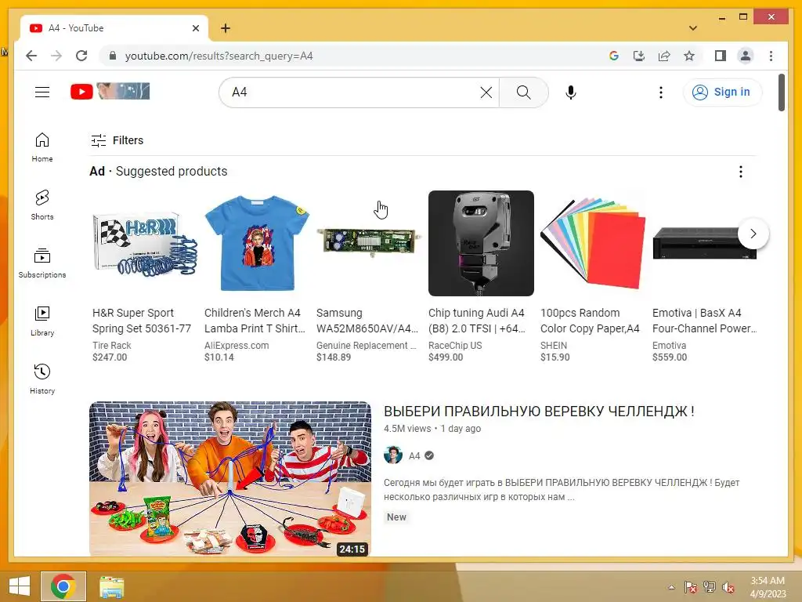802x602 pixels.
Task: Click the $559.00 price
Action: [x=670, y=357]
